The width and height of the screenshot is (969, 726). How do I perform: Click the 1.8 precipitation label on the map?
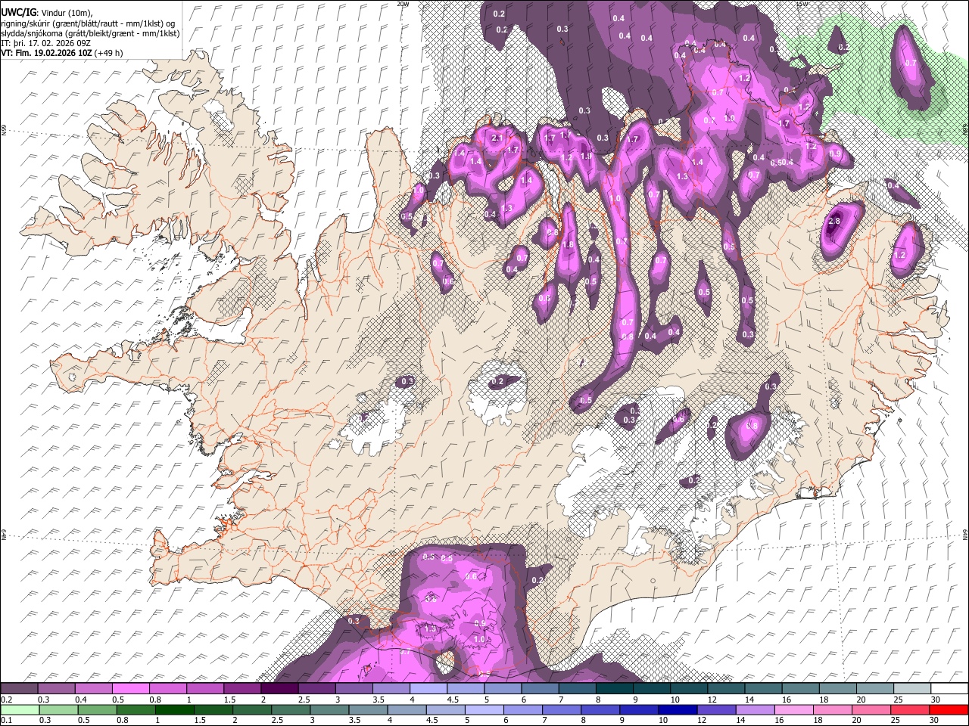coord(569,245)
